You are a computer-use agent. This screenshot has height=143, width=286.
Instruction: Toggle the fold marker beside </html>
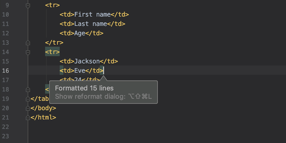pos(28,118)
